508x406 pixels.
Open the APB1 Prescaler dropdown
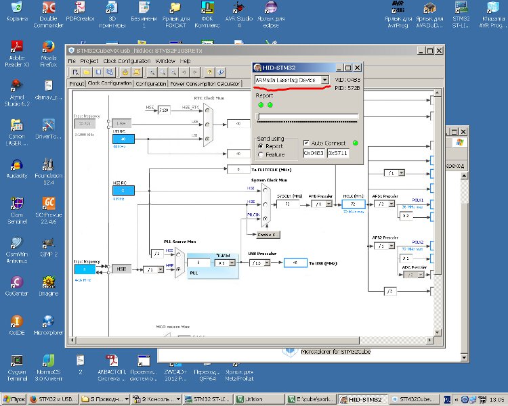pyautogui.click(x=391, y=204)
